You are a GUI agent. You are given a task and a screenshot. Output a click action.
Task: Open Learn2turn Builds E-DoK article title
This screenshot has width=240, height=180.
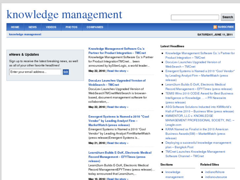click(x=120, y=157)
